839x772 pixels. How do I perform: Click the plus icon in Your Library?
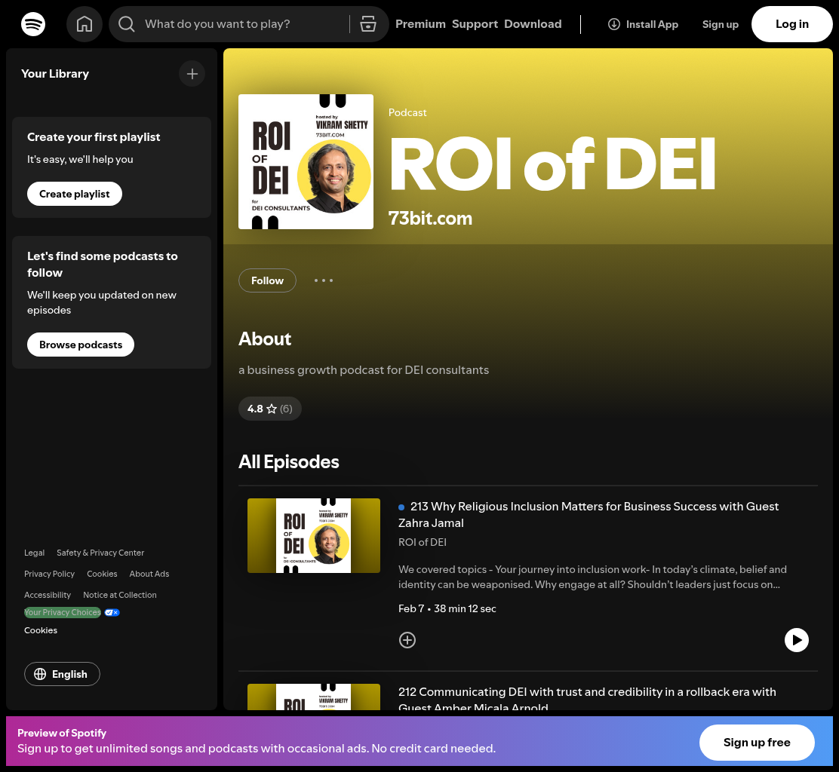[192, 74]
